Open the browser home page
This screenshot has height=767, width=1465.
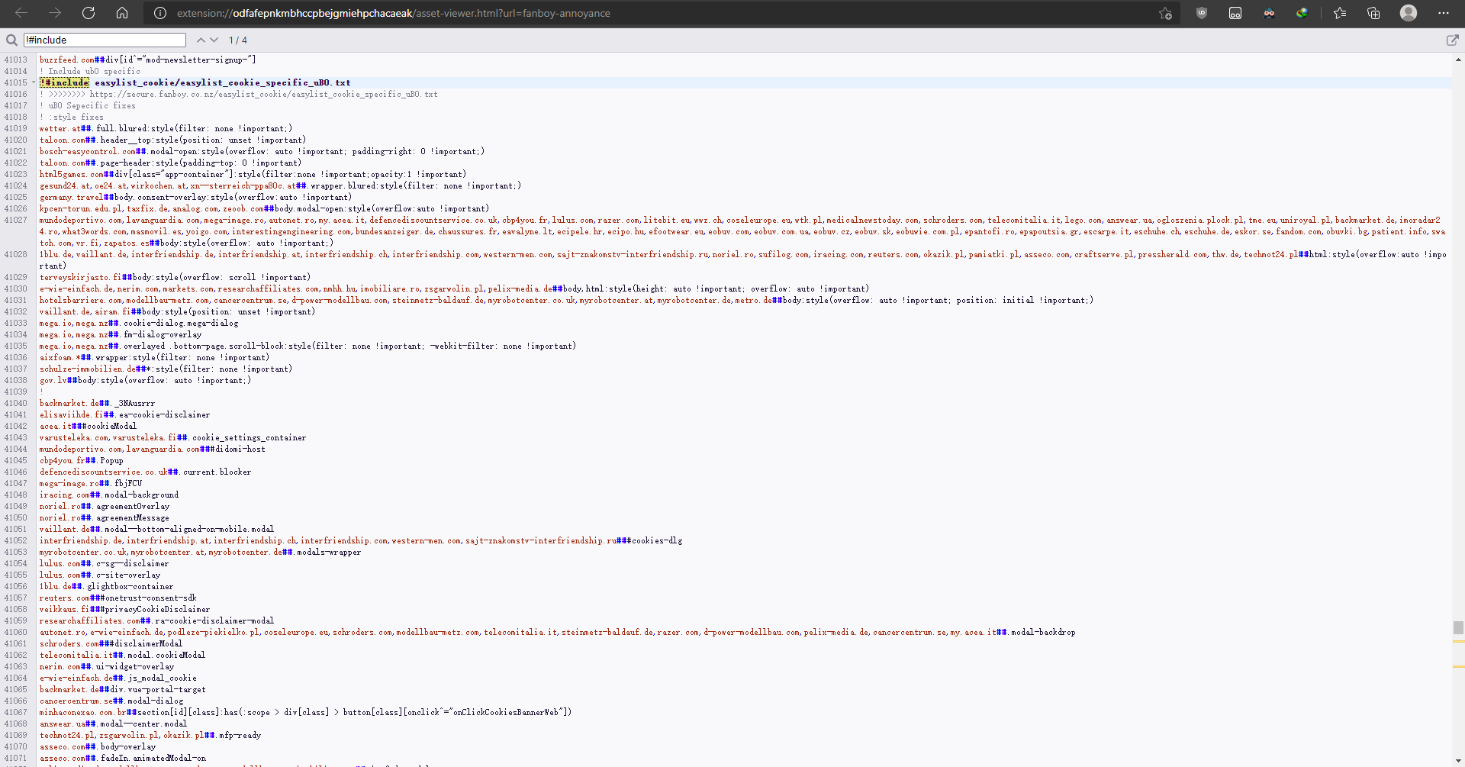(x=121, y=13)
